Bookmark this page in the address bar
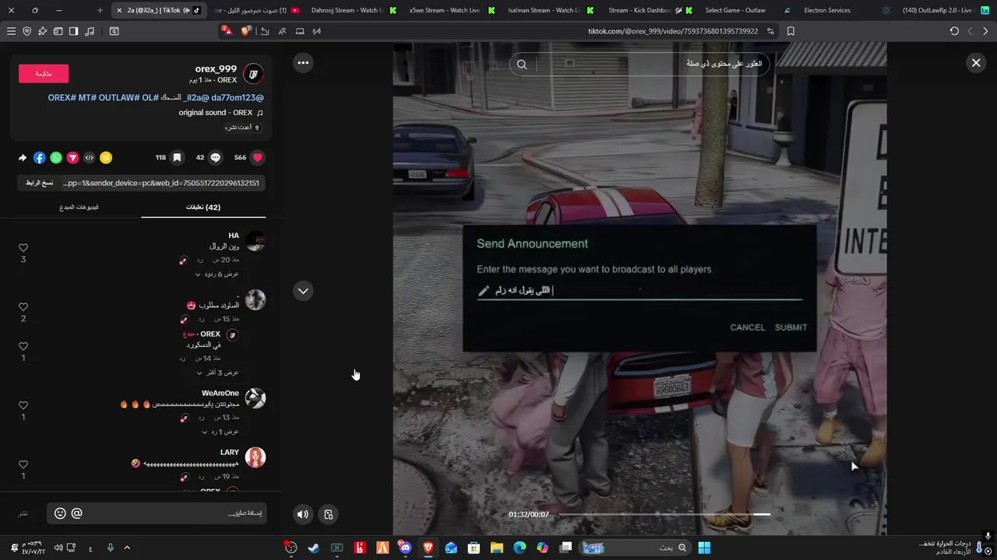 coord(791,31)
